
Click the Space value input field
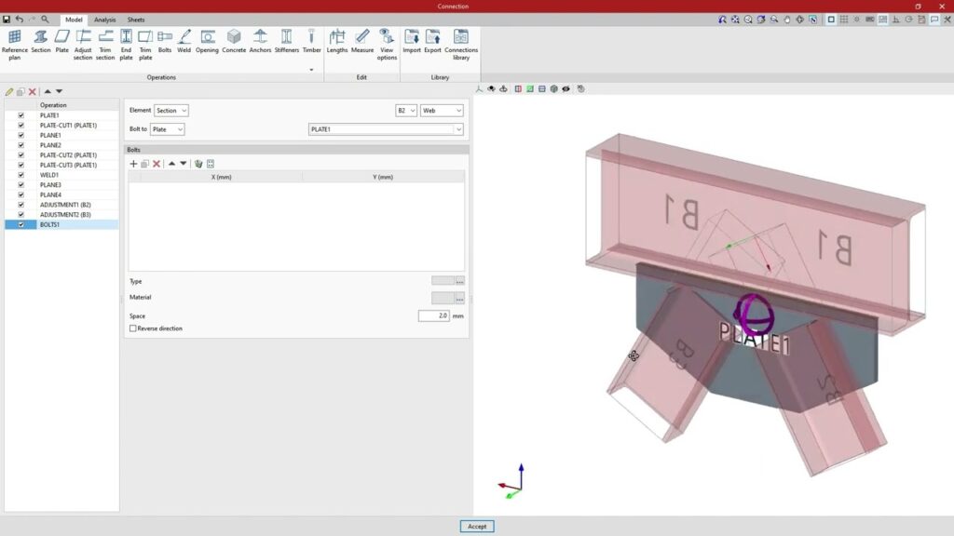pos(433,316)
